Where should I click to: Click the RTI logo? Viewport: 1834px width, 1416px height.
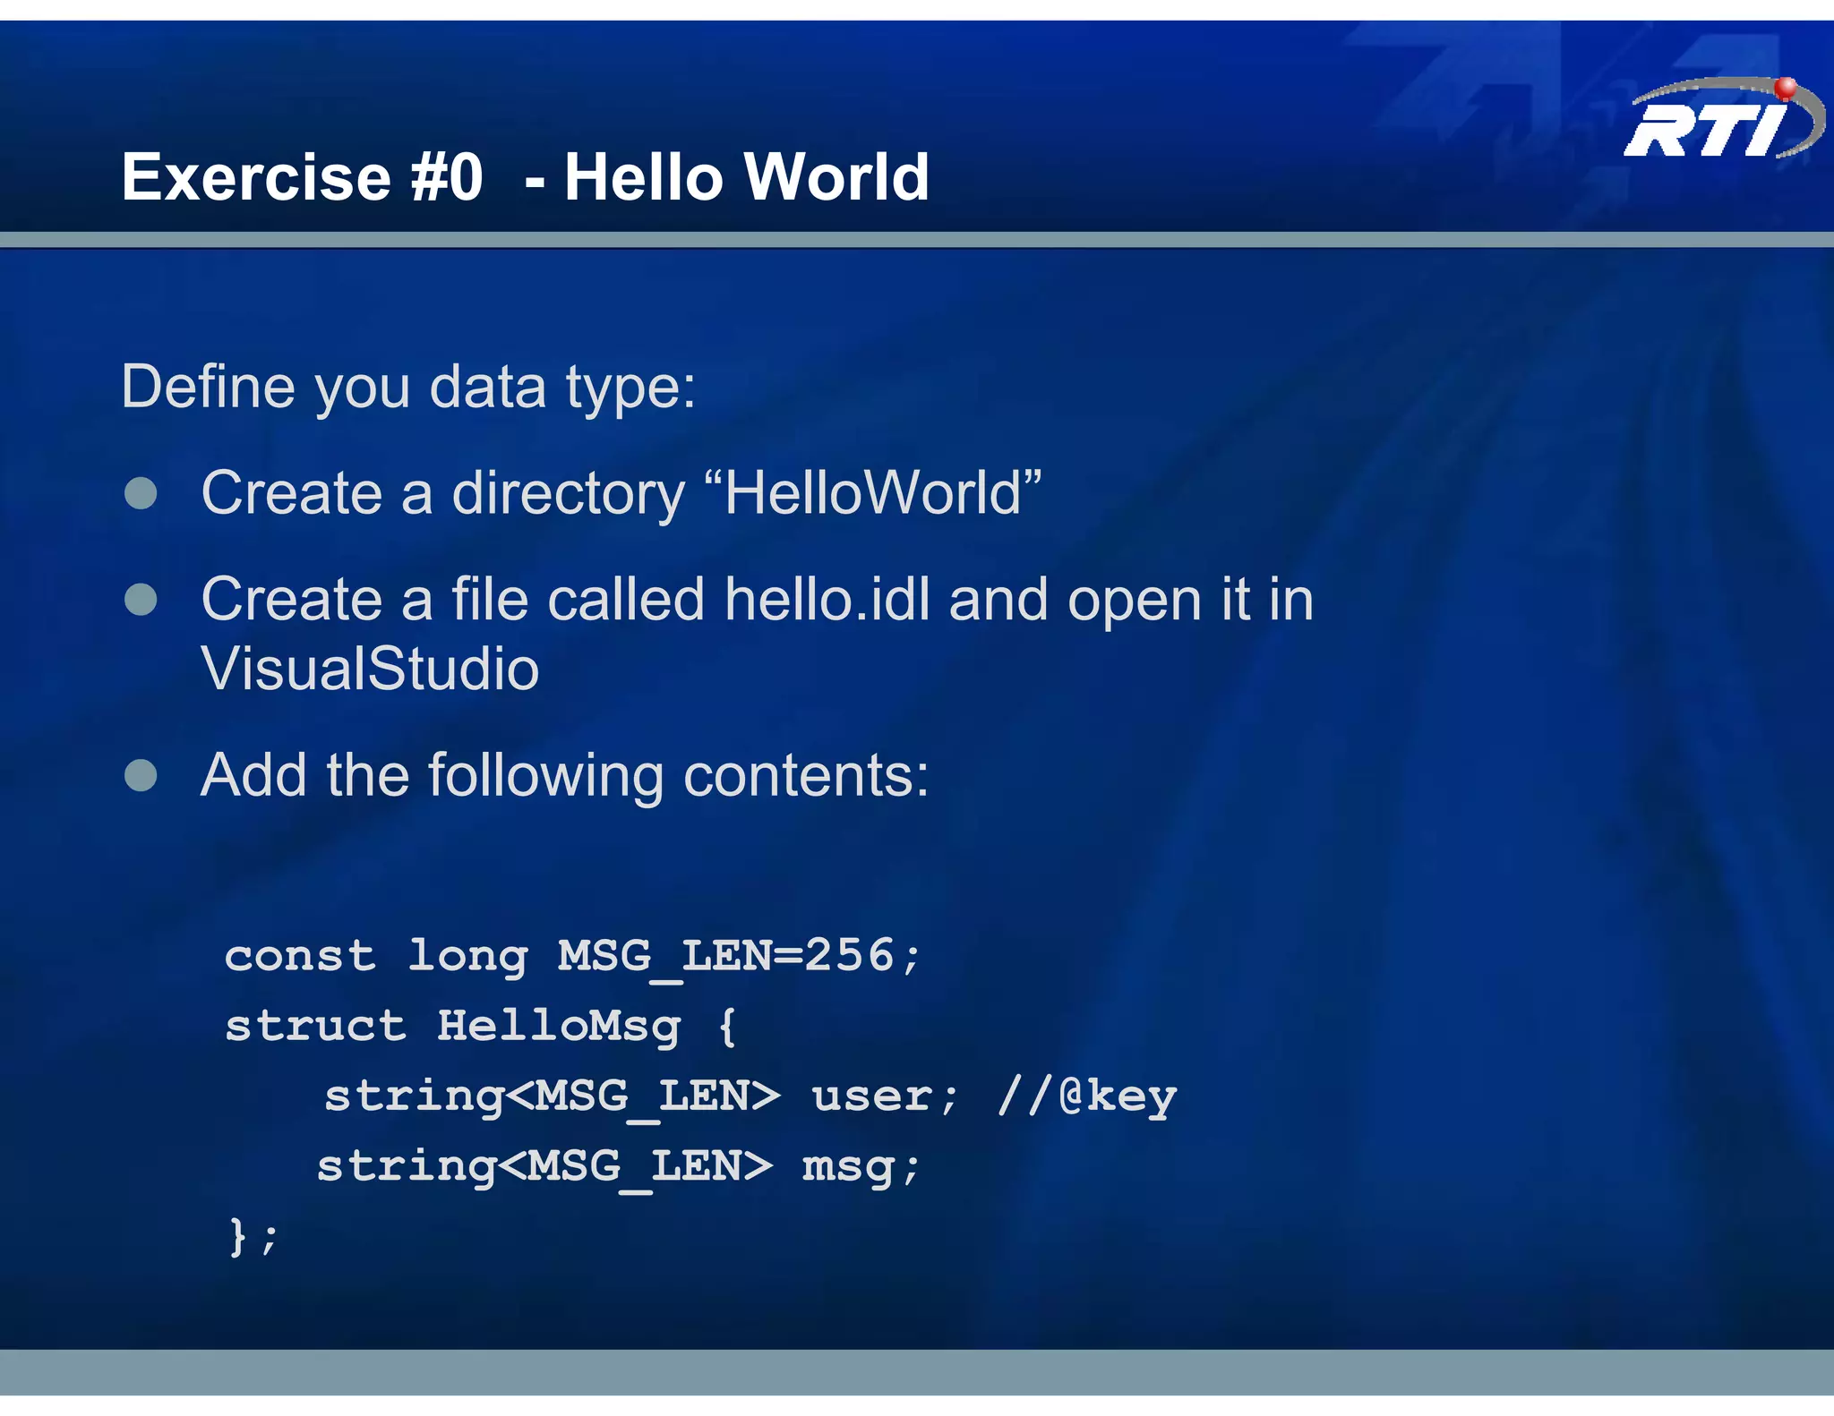1725,119
